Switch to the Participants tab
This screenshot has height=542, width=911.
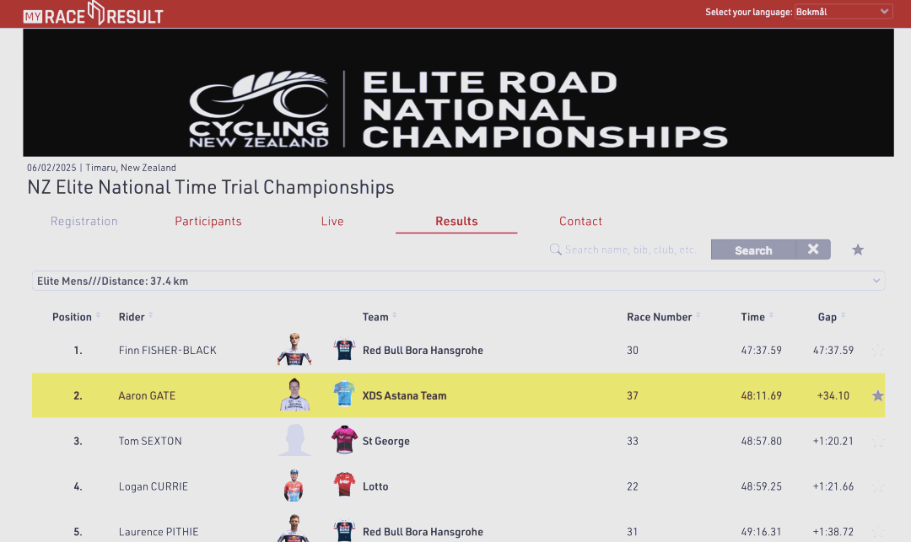coord(208,222)
